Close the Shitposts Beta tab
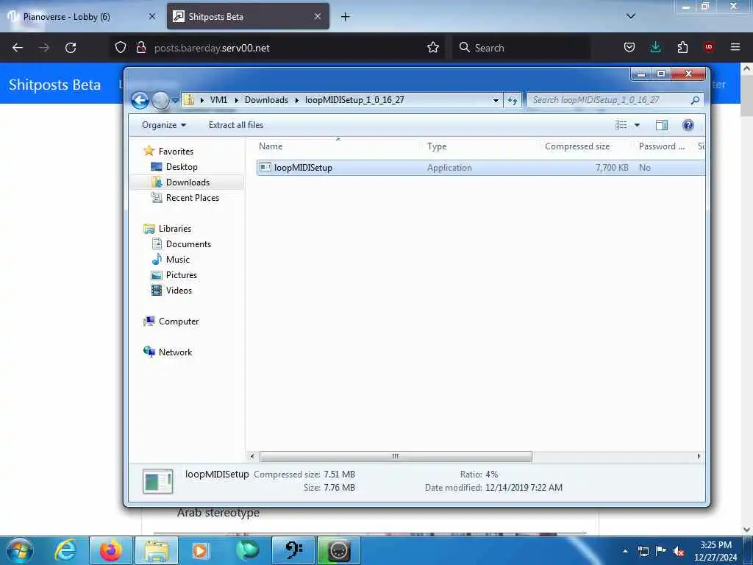 (x=318, y=16)
